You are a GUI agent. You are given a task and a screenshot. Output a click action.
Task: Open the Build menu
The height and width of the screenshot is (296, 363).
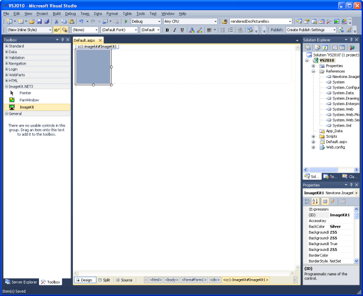point(56,14)
